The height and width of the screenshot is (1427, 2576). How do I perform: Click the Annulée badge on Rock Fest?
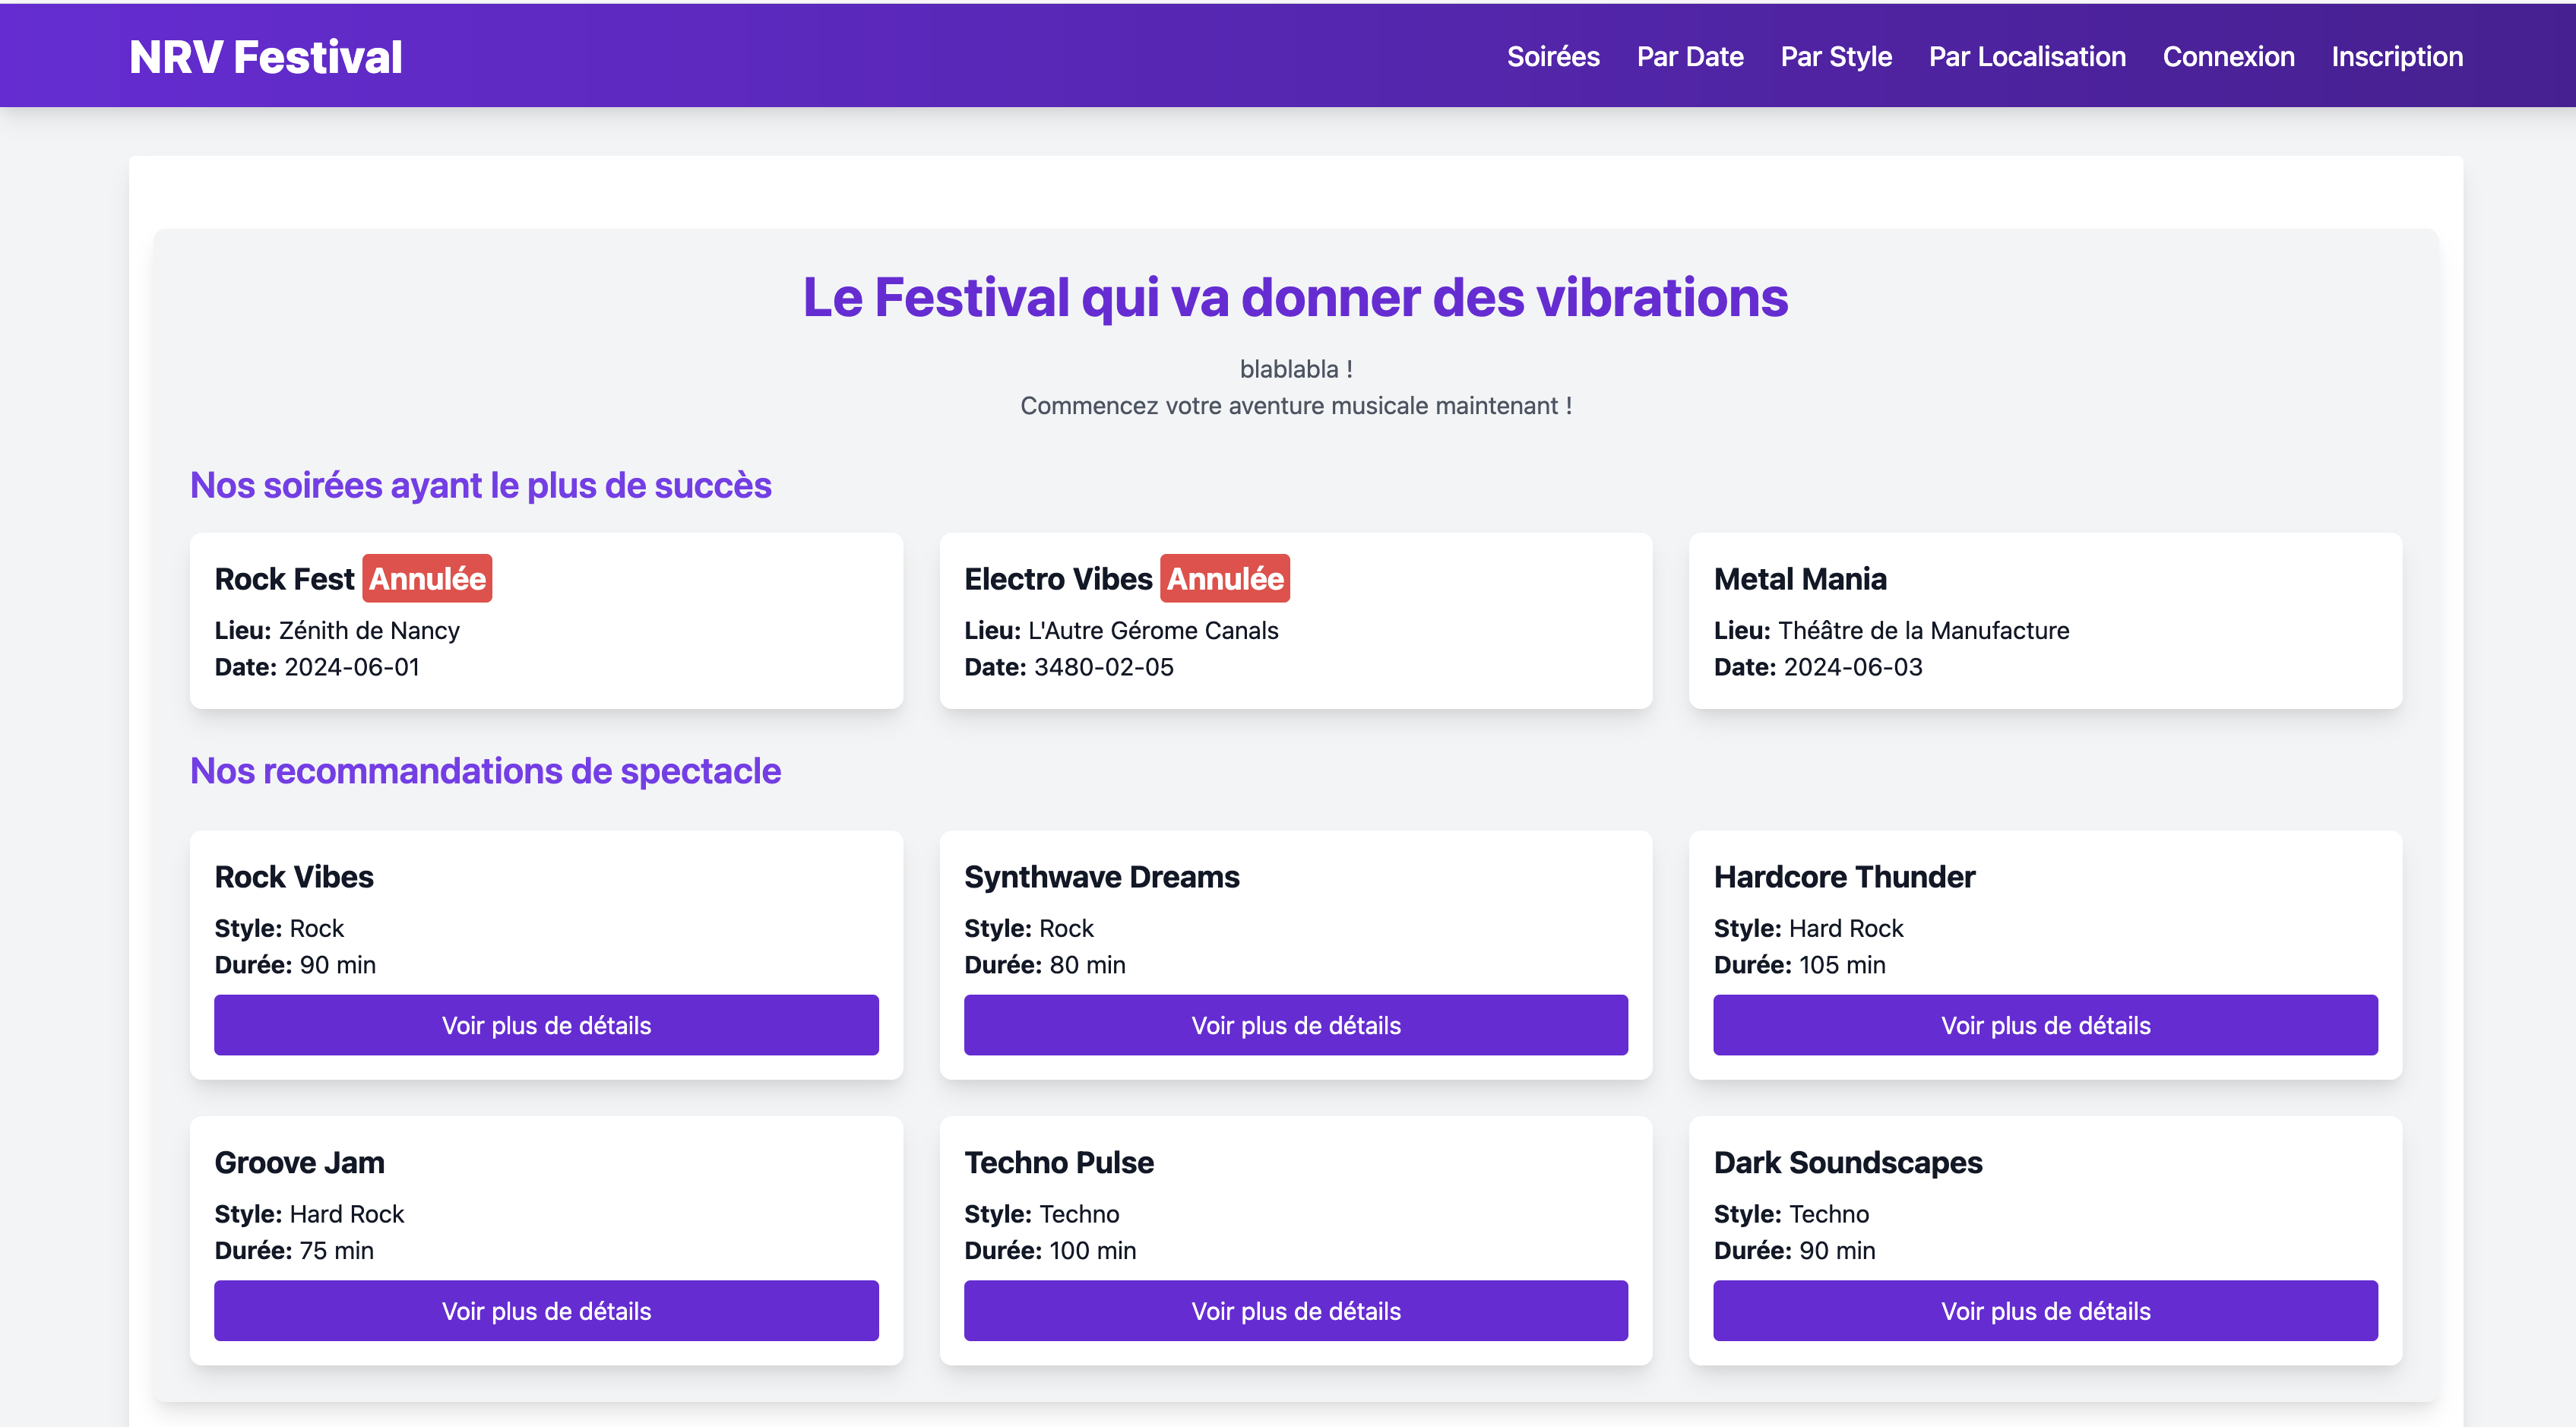(427, 578)
